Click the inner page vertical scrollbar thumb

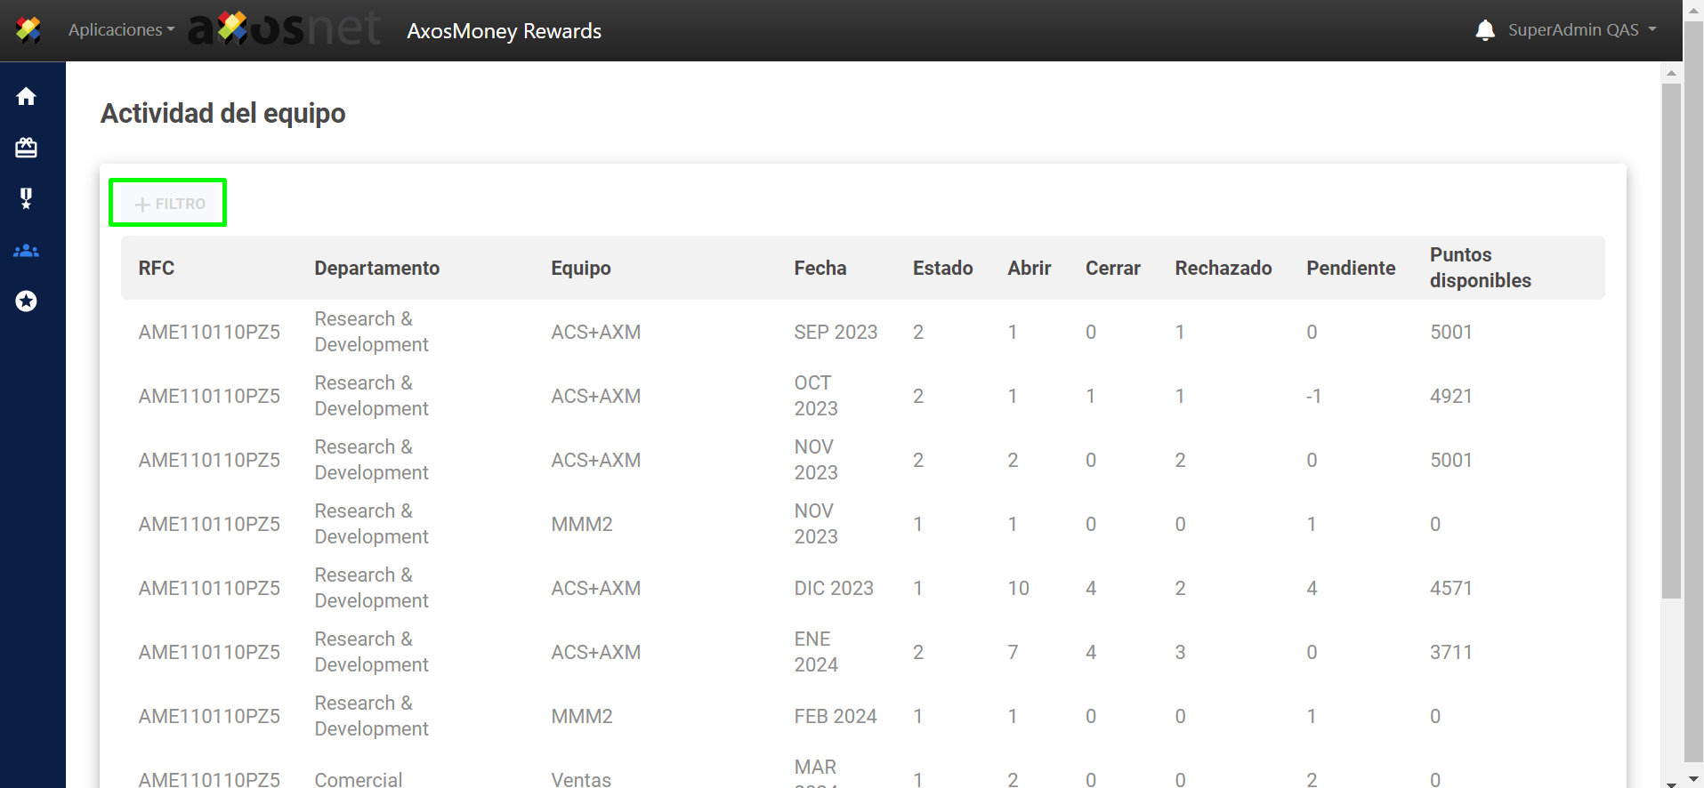(x=1670, y=338)
